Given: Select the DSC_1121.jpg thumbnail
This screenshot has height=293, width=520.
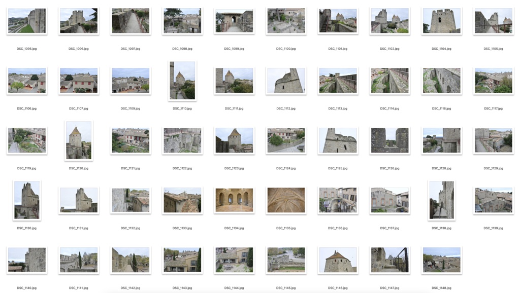Looking at the screenshot, I should coord(131,140).
